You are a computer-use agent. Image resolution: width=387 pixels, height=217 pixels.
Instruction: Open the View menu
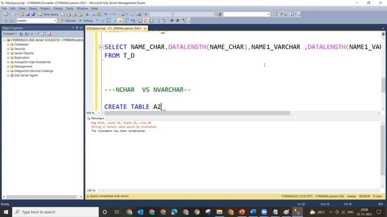click(x=22, y=8)
